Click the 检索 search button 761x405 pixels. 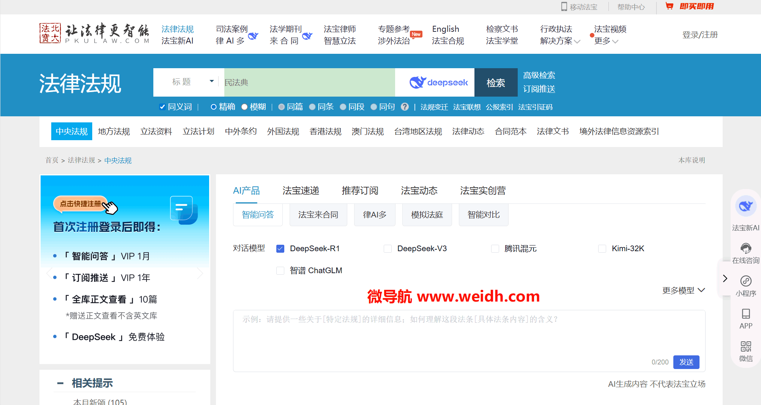pos(496,83)
